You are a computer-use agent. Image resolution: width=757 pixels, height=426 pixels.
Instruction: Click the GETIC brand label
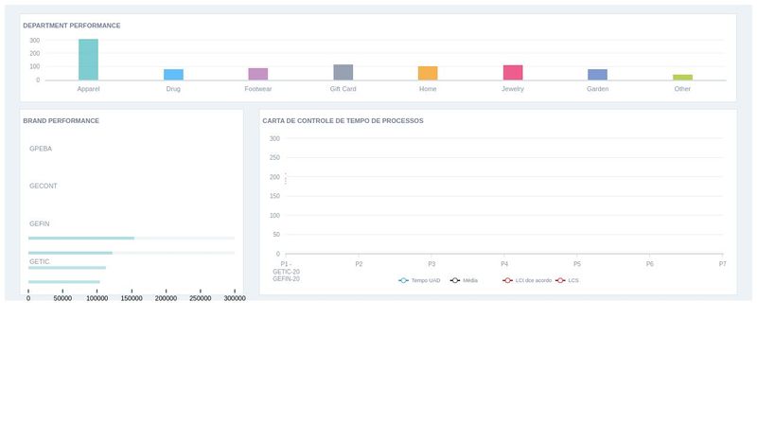40,261
